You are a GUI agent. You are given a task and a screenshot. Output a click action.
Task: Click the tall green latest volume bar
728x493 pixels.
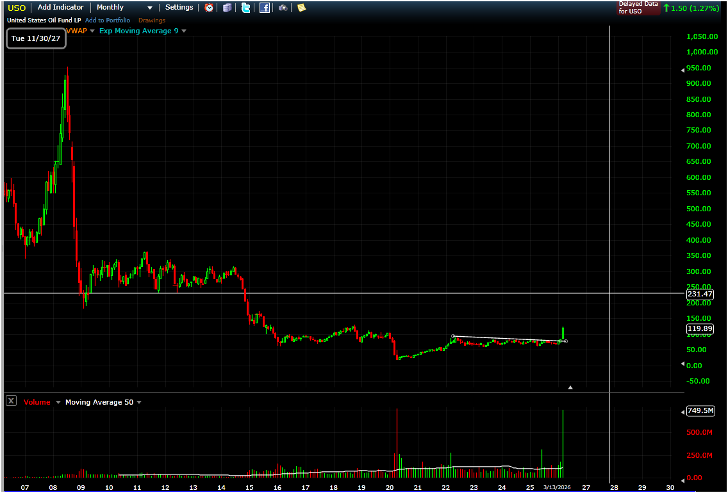tap(563, 443)
